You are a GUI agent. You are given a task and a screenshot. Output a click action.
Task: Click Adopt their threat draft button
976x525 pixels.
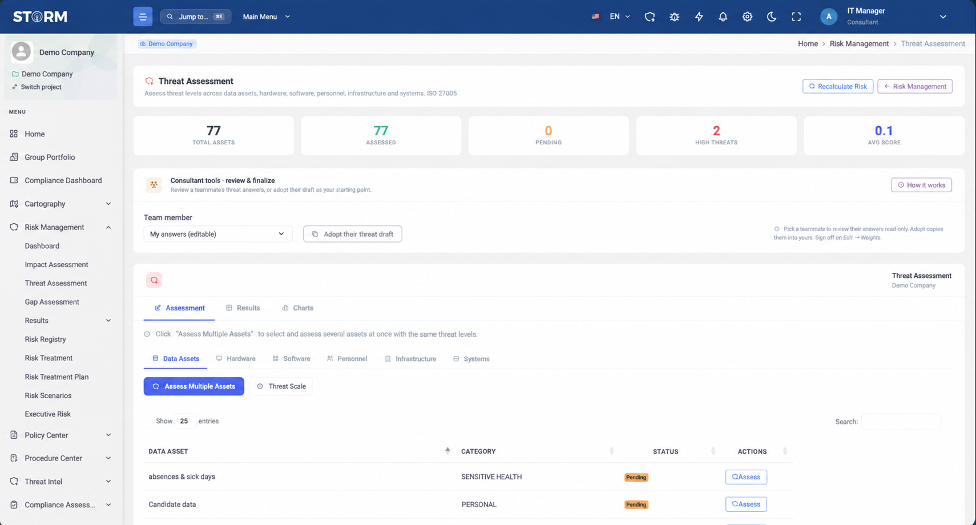point(352,234)
